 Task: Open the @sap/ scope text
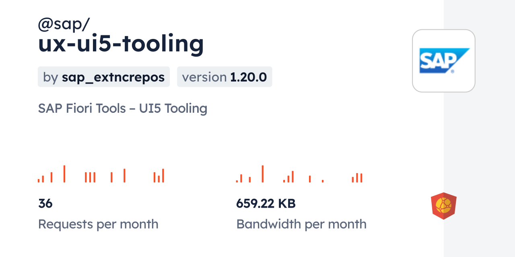(64, 25)
